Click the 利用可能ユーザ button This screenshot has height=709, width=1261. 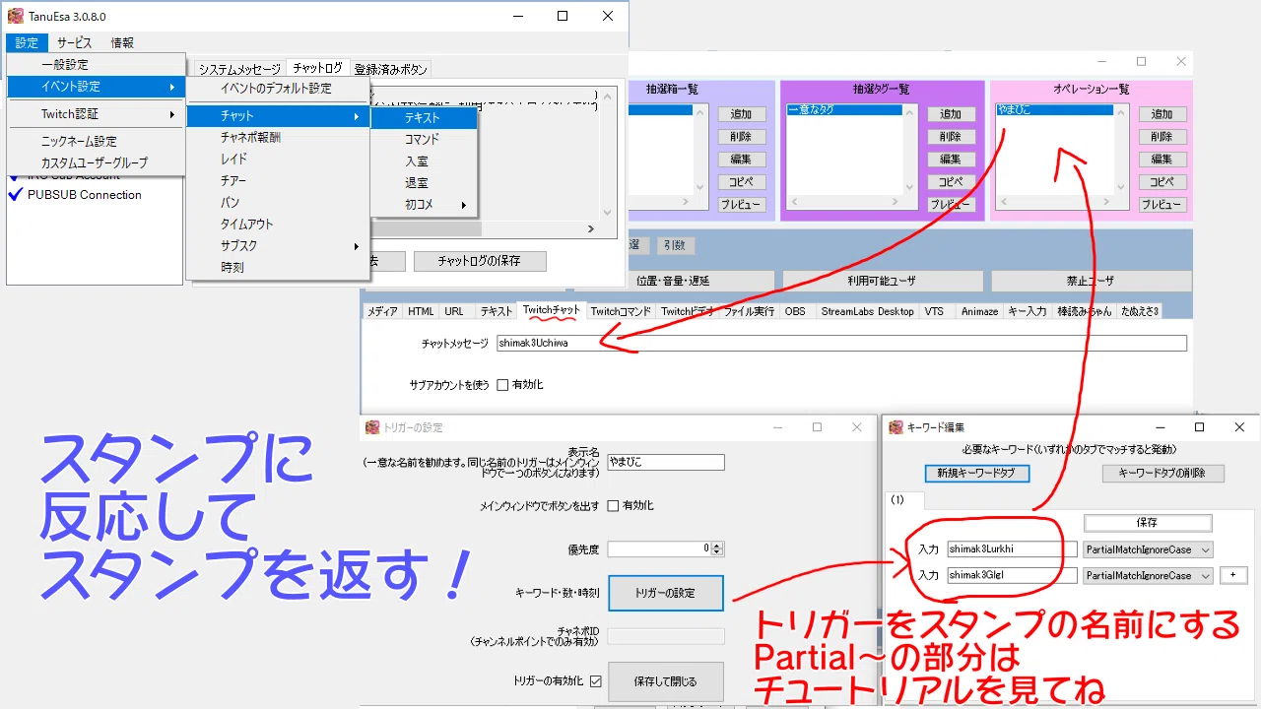coord(882,281)
